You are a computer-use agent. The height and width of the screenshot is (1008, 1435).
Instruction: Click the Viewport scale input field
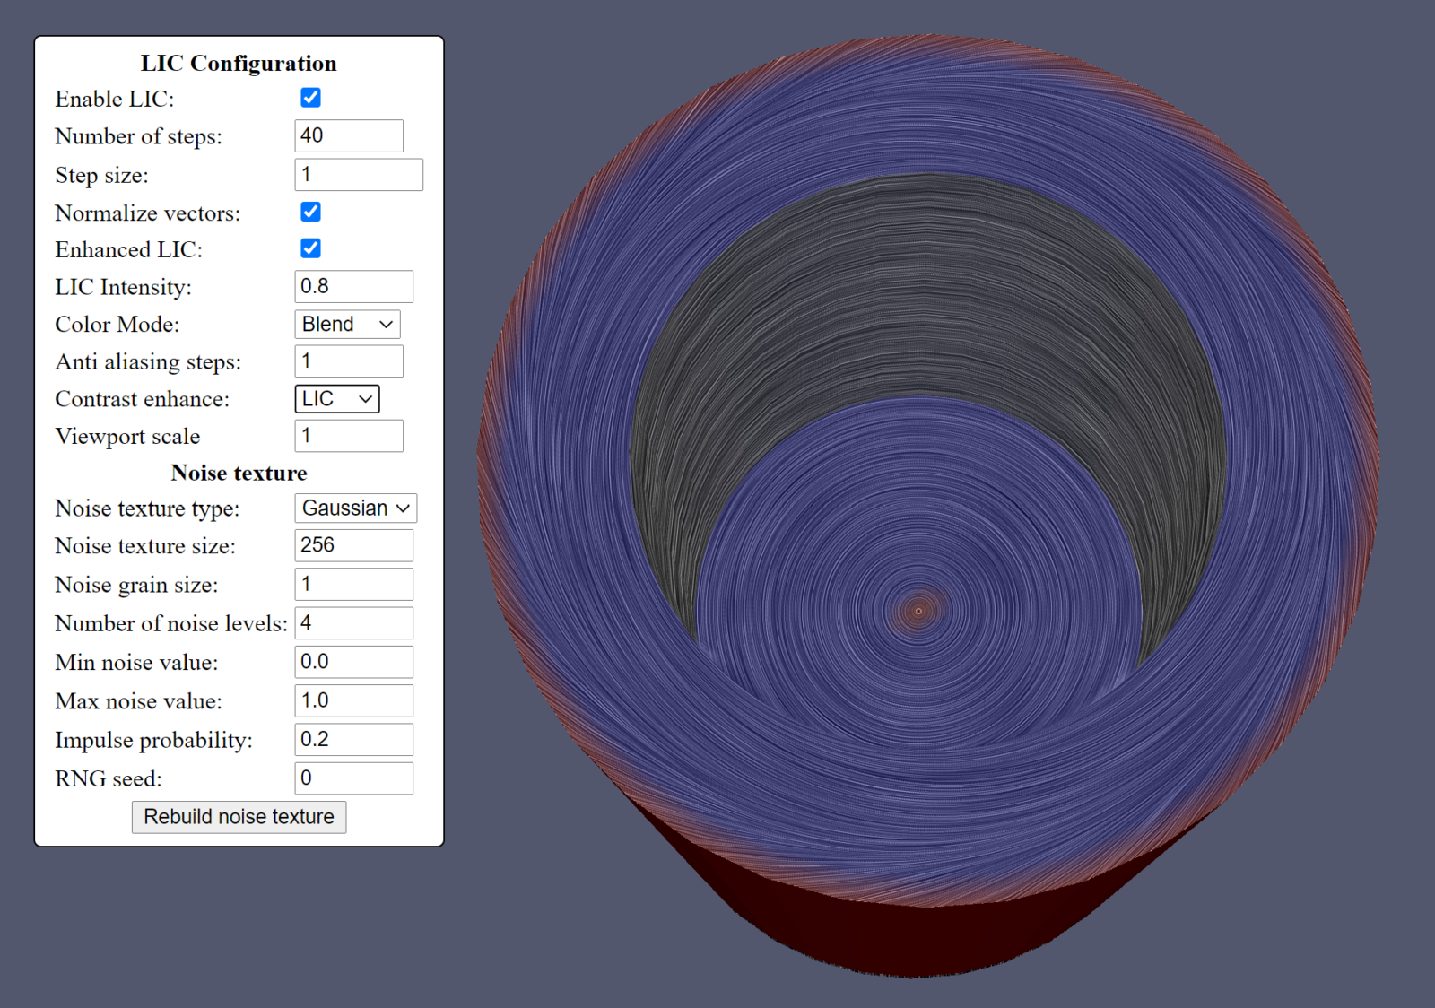click(x=349, y=436)
